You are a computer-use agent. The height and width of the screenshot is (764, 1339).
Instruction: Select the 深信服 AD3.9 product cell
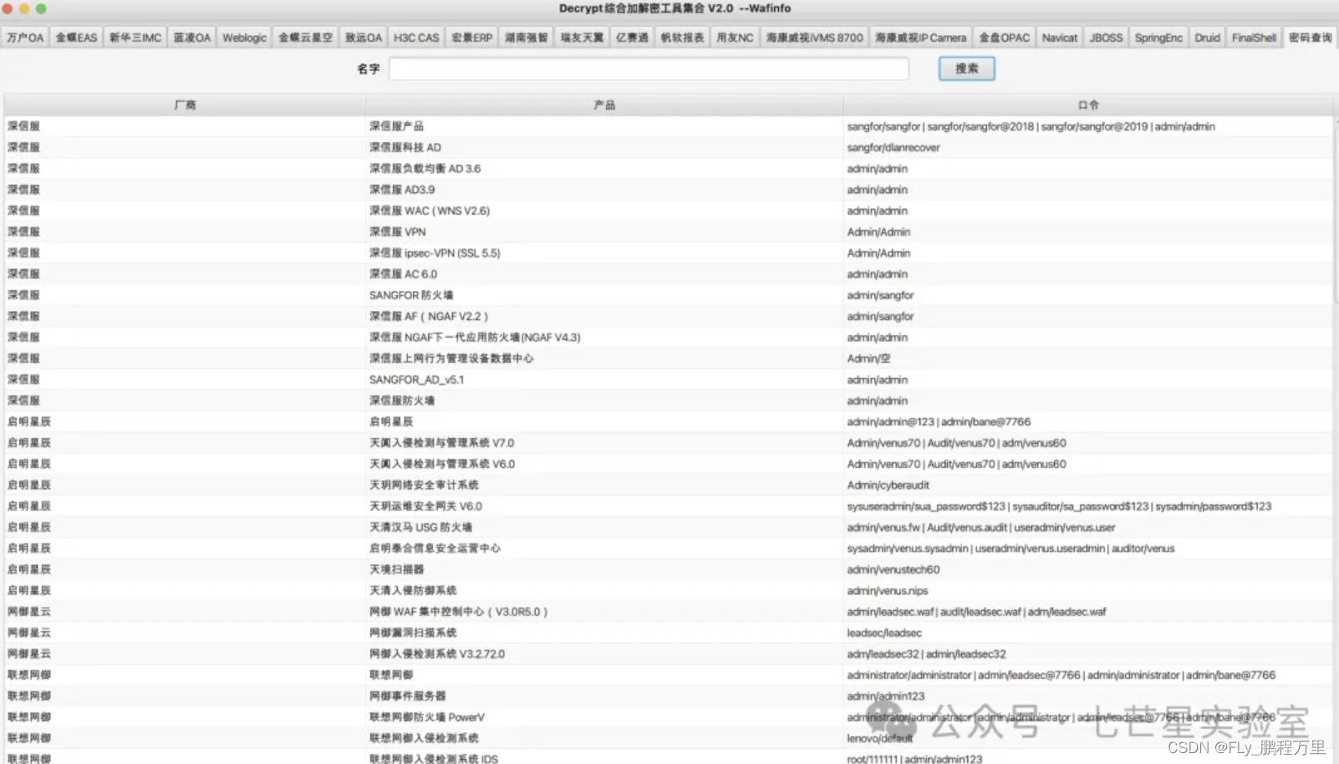coord(604,190)
